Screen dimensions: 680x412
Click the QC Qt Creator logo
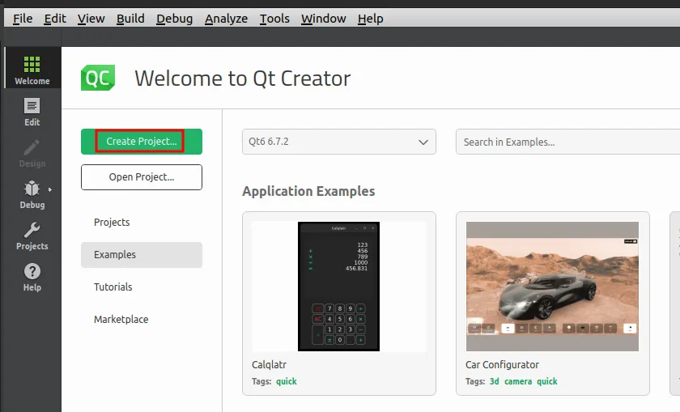point(98,78)
